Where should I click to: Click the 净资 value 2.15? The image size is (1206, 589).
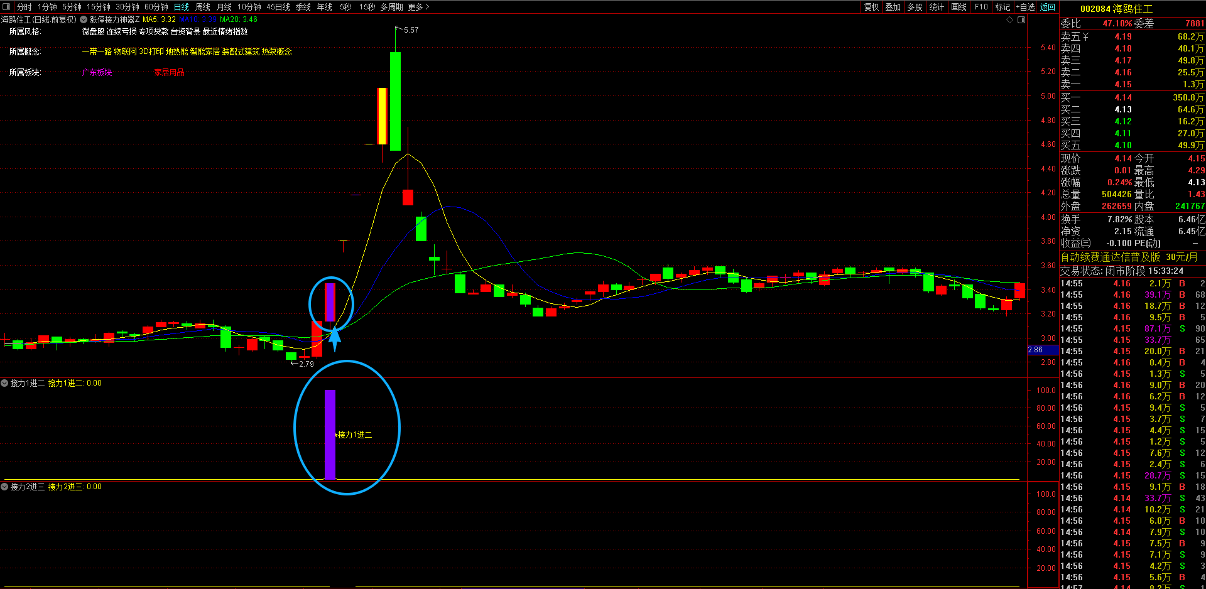(x=1123, y=231)
